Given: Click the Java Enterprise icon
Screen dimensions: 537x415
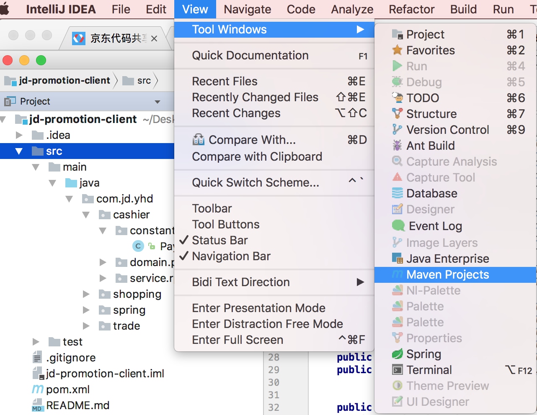Looking at the screenshot, I should point(397,259).
